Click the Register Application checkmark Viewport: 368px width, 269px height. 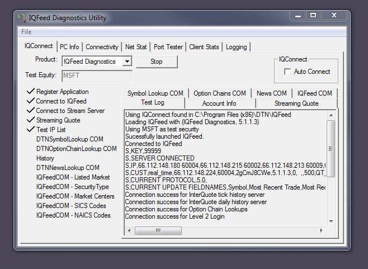31,91
